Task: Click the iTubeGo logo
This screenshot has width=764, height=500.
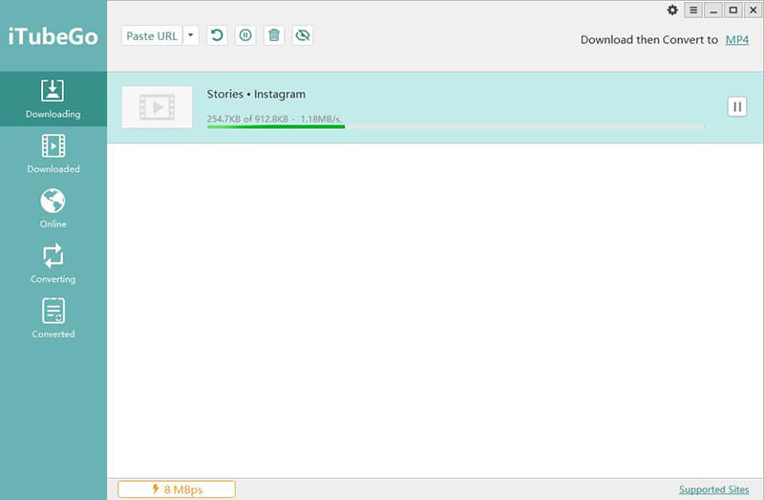Action: tap(53, 36)
